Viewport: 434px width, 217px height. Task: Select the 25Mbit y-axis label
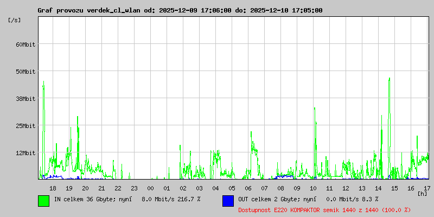pos(25,126)
